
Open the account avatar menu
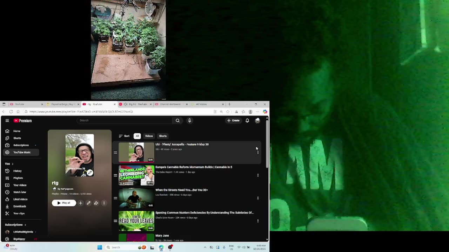point(257,120)
